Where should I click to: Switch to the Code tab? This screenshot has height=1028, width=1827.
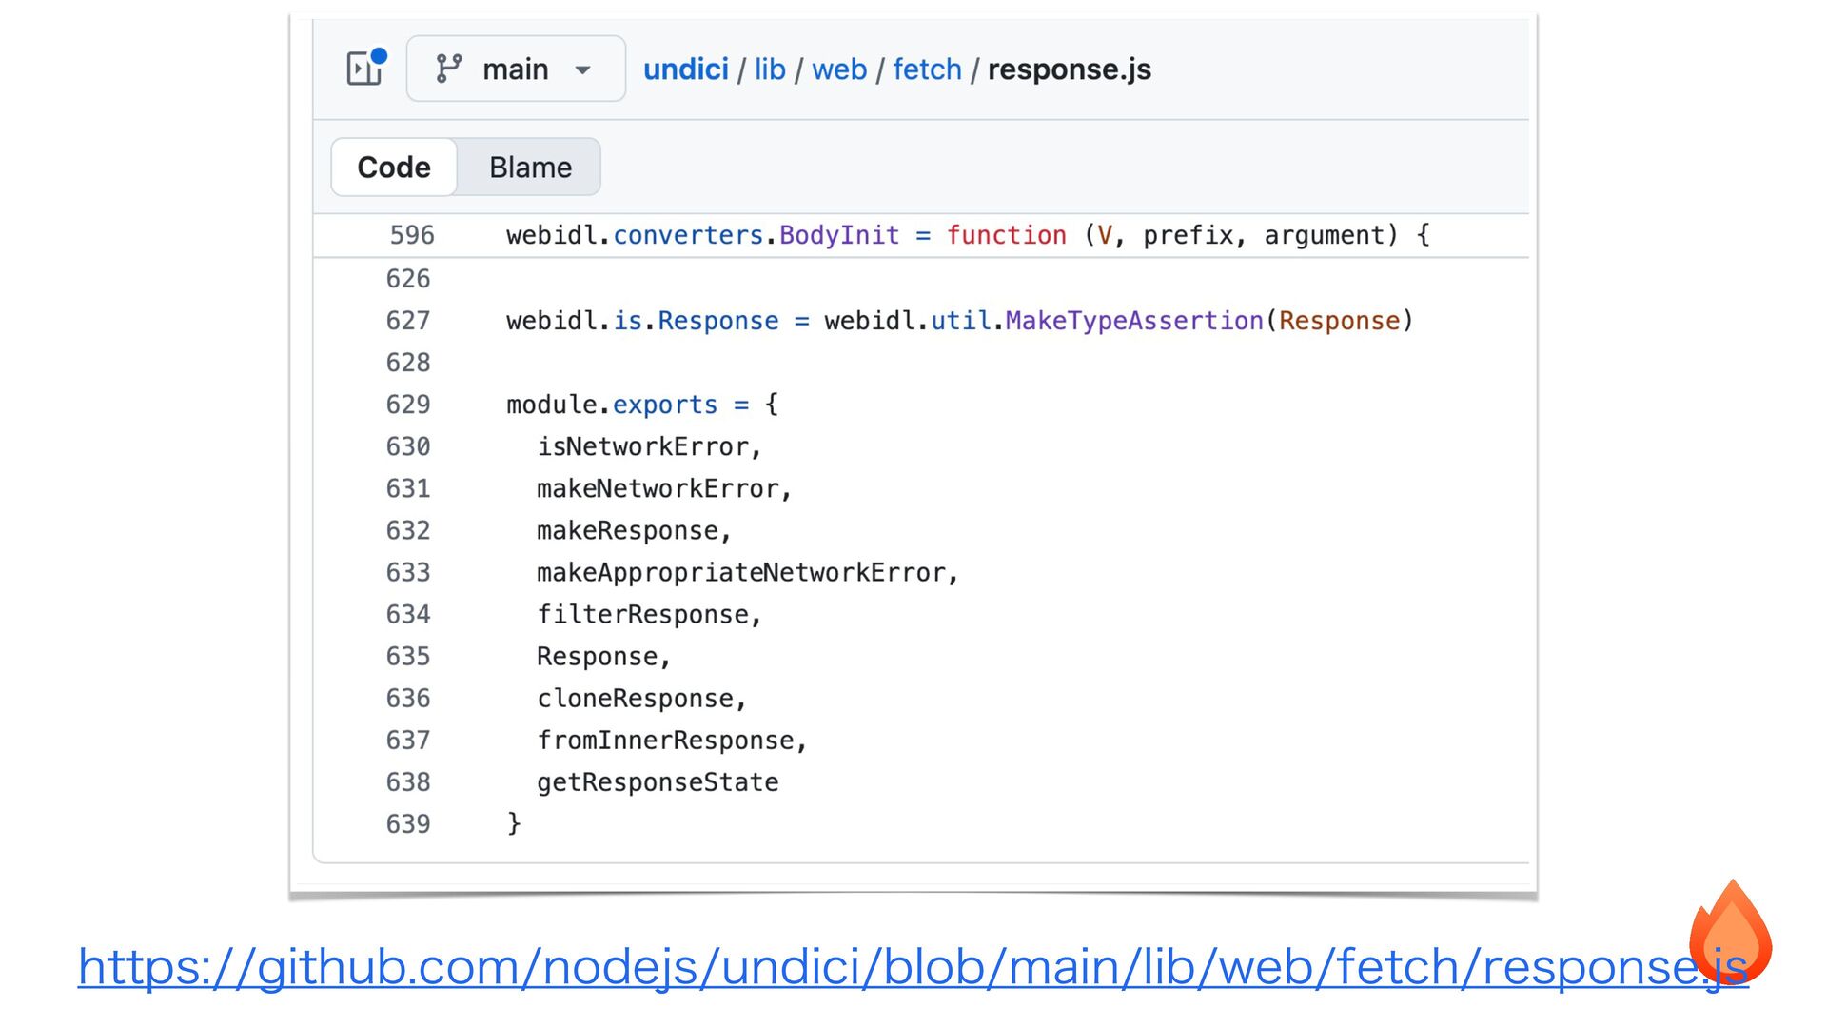394,168
